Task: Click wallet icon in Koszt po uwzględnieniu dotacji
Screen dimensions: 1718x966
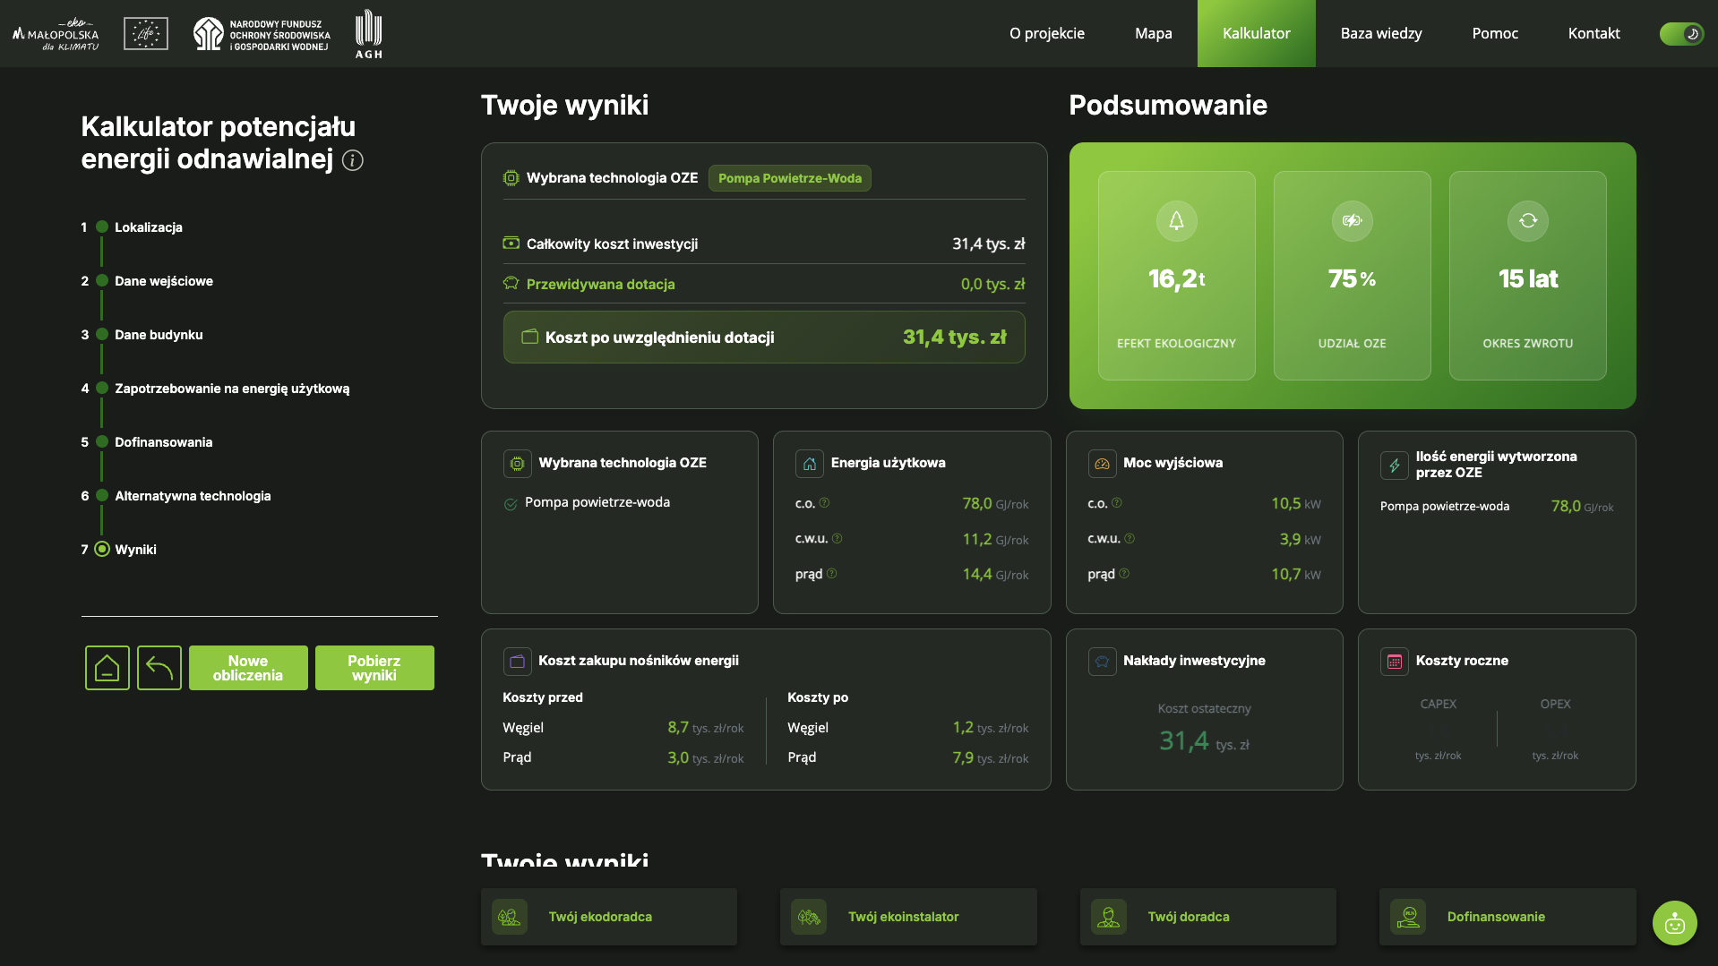Action: (530, 337)
